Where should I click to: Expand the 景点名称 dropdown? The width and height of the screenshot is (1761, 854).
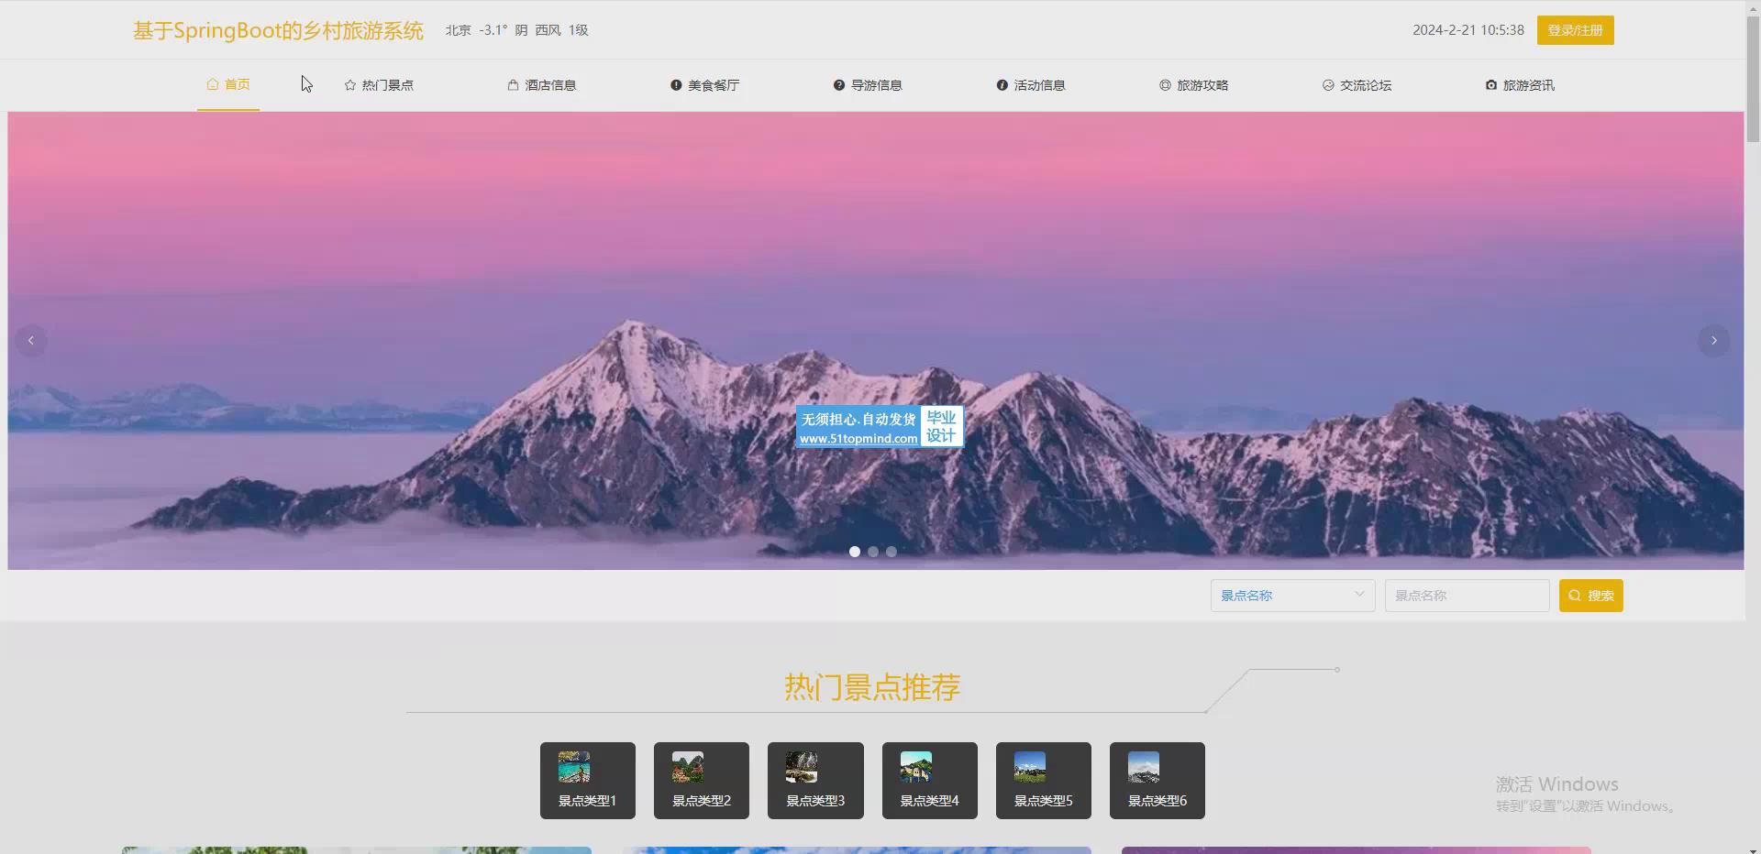point(1292,596)
